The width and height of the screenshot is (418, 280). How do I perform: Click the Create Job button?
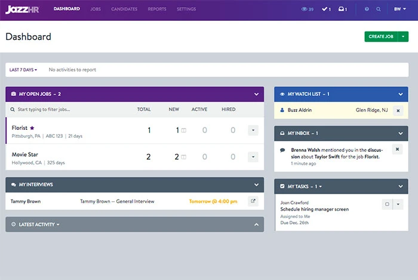[x=380, y=36]
